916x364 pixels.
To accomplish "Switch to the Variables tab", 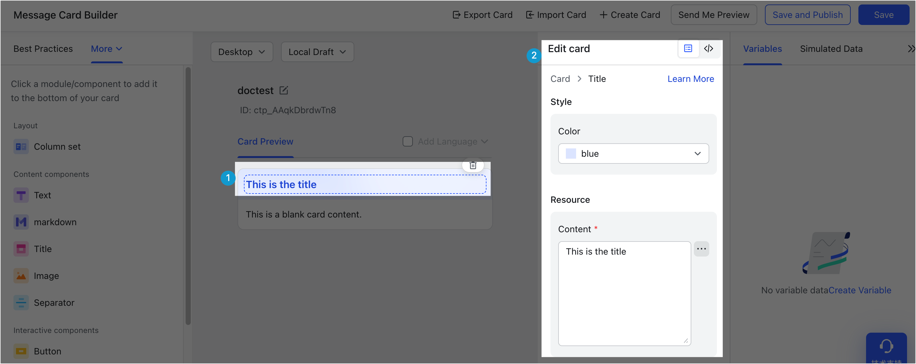I will click(762, 49).
